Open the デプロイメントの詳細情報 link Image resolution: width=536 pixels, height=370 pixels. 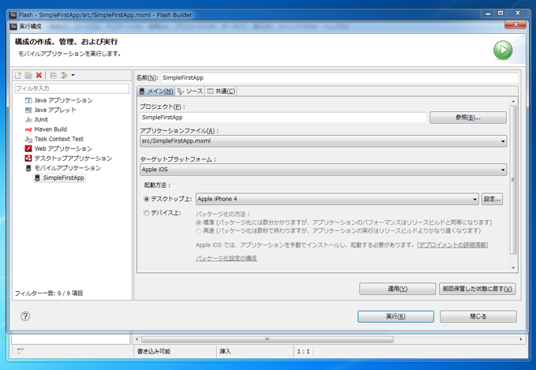click(x=453, y=245)
